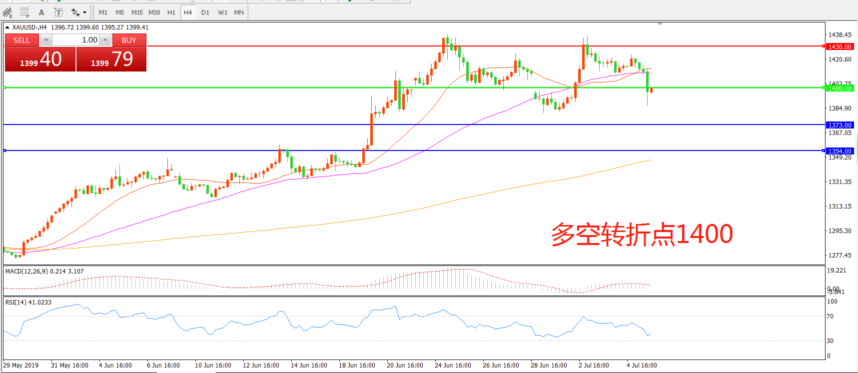The width and height of the screenshot is (858, 373).
Task: Select the MN monthly timeframe
Action: (x=239, y=12)
